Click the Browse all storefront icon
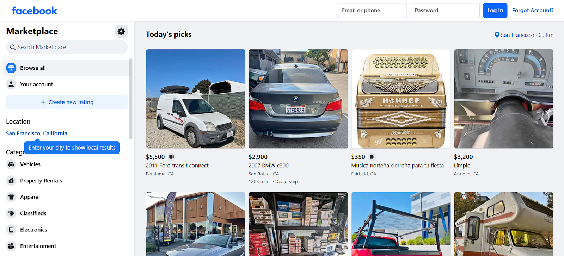This screenshot has height=256, width=564. (x=11, y=68)
